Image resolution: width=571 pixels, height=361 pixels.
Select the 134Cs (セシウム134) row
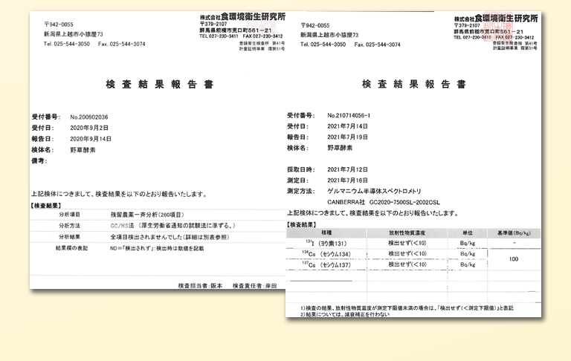click(387, 254)
